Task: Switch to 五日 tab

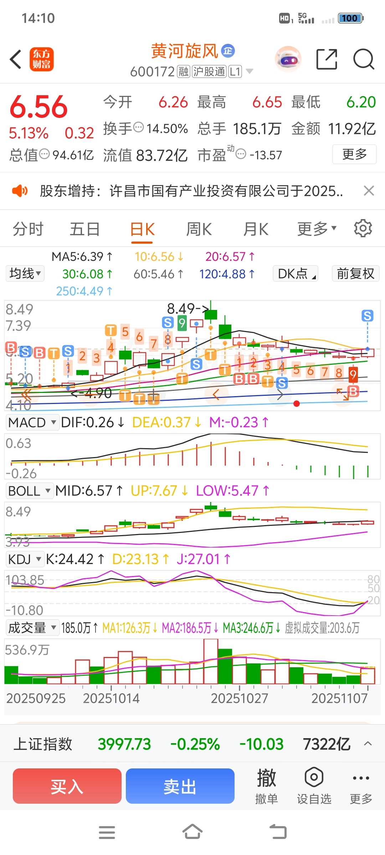Action: (x=85, y=229)
